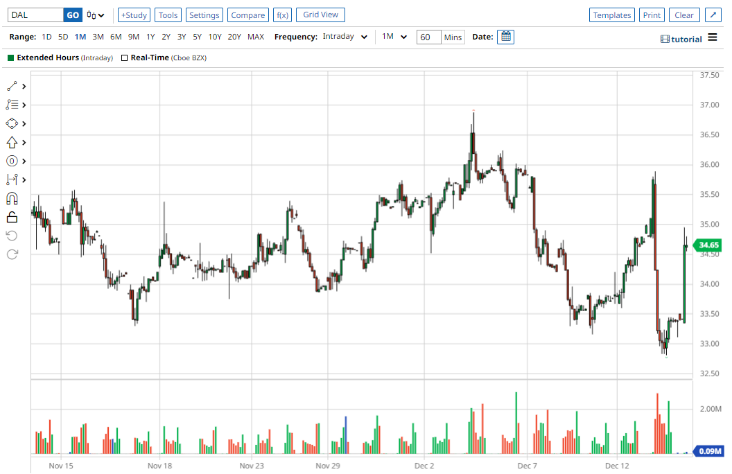This screenshot has height=474, width=732.
Task: Toggle the Real-Time Cboe BZX checkbox
Action: 125,58
